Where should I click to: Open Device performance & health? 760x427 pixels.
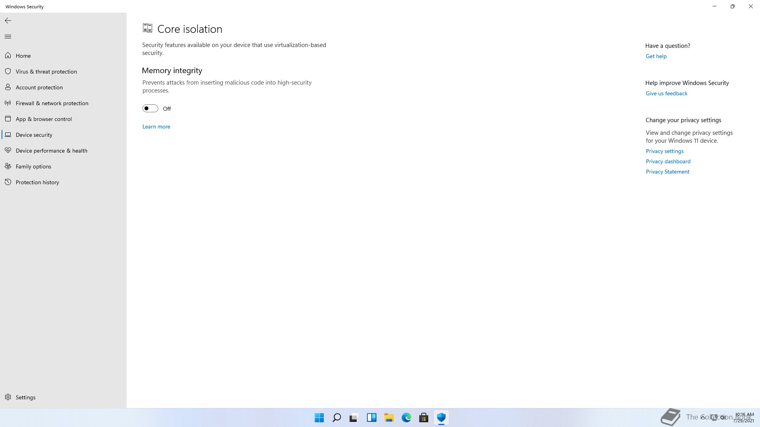63,150
